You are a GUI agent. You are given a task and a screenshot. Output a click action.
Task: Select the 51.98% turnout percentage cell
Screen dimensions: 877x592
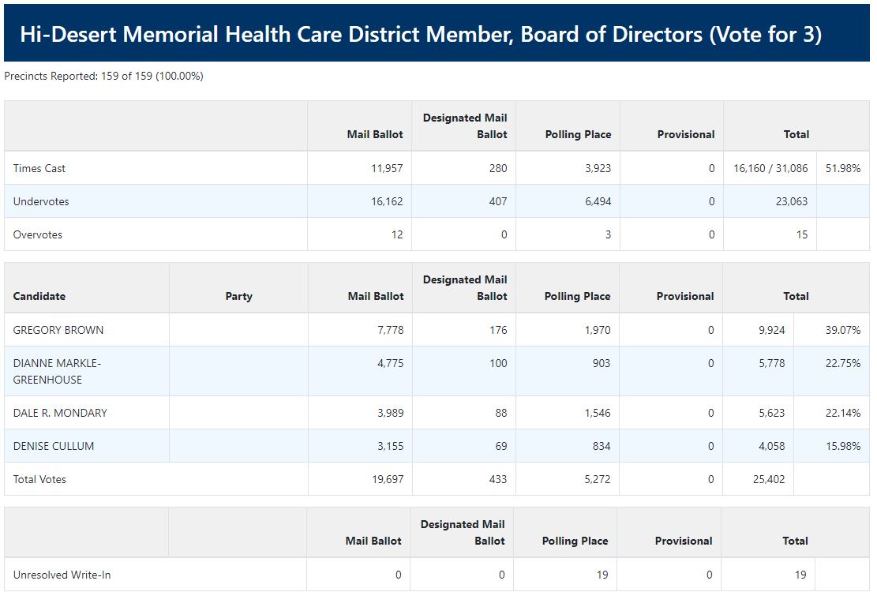click(x=842, y=168)
